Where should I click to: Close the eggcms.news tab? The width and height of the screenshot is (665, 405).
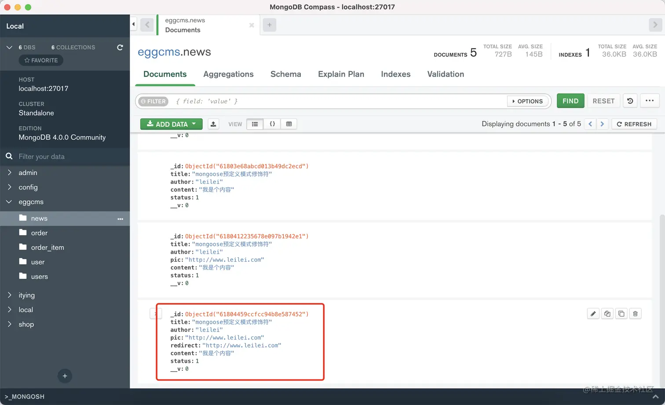(252, 25)
